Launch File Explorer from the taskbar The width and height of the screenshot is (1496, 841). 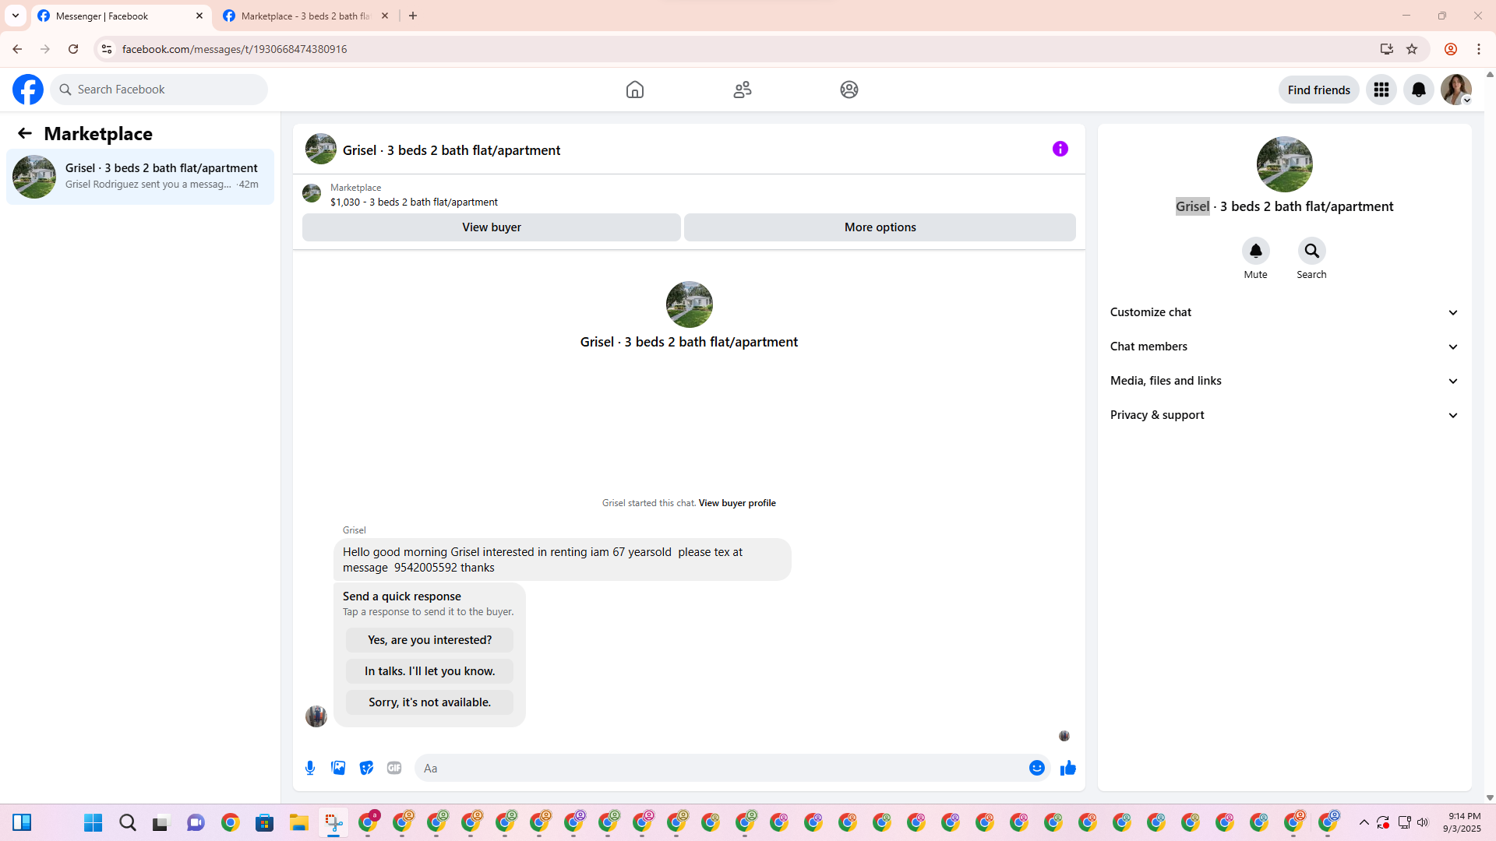(299, 823)
